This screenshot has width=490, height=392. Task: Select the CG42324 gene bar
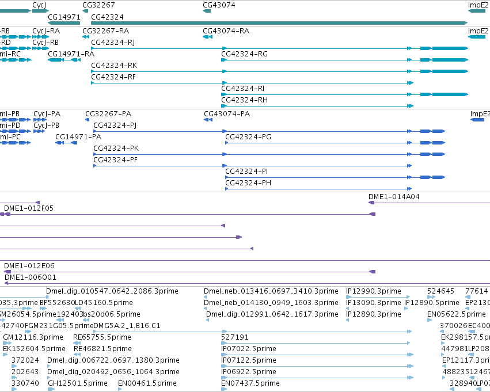(279, 23)
